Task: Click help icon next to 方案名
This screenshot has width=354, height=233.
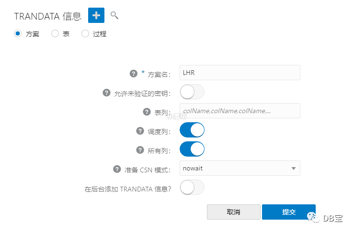Action: click(134, 73)
